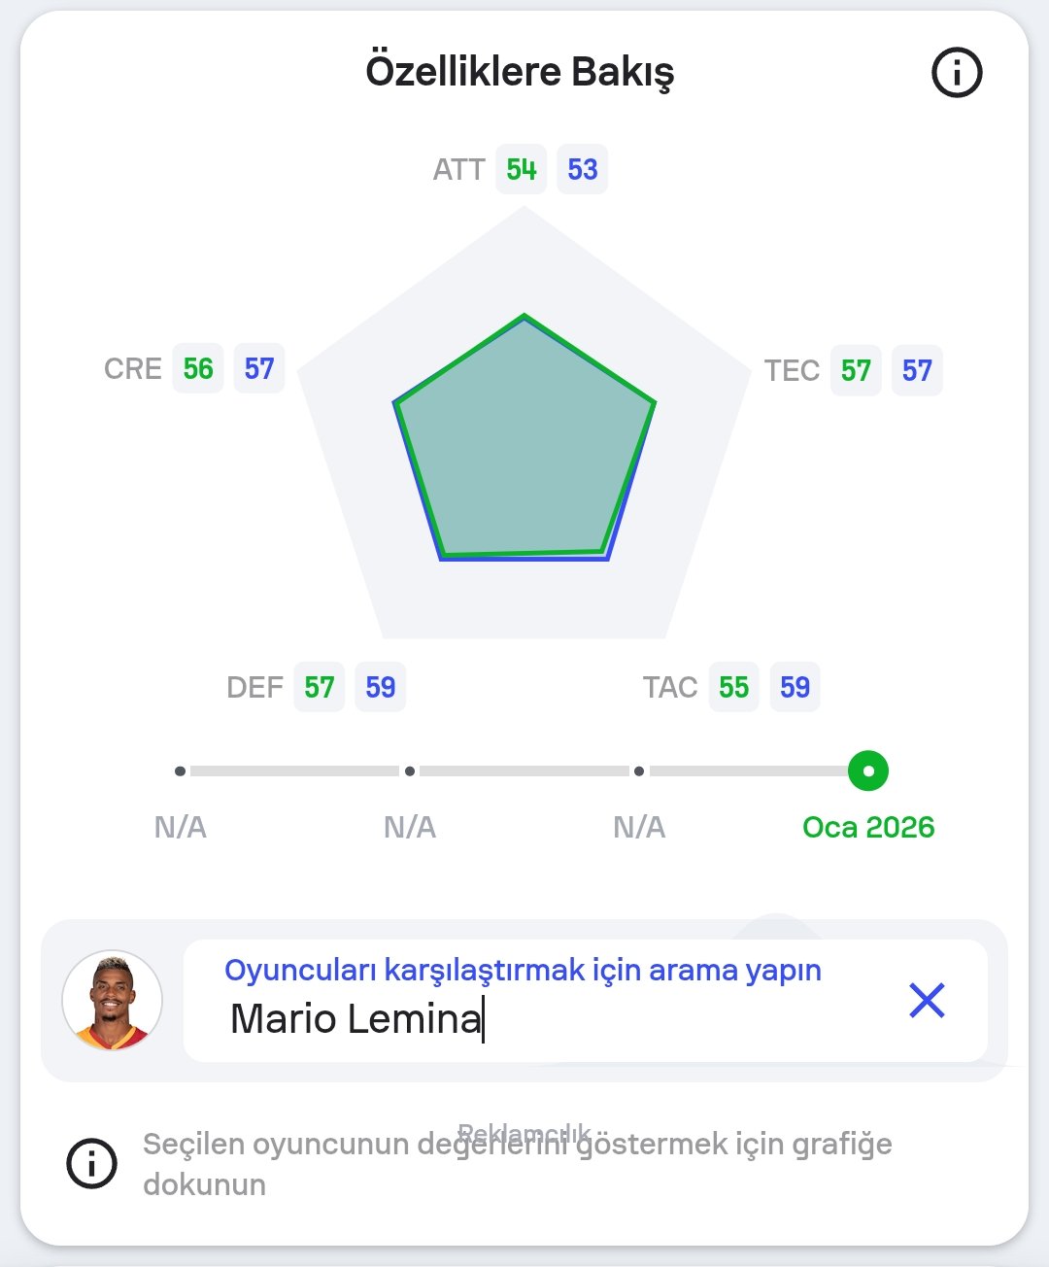Click the green TAC value 55
Screen dimensions: 1049x1267
coord(734,688)
